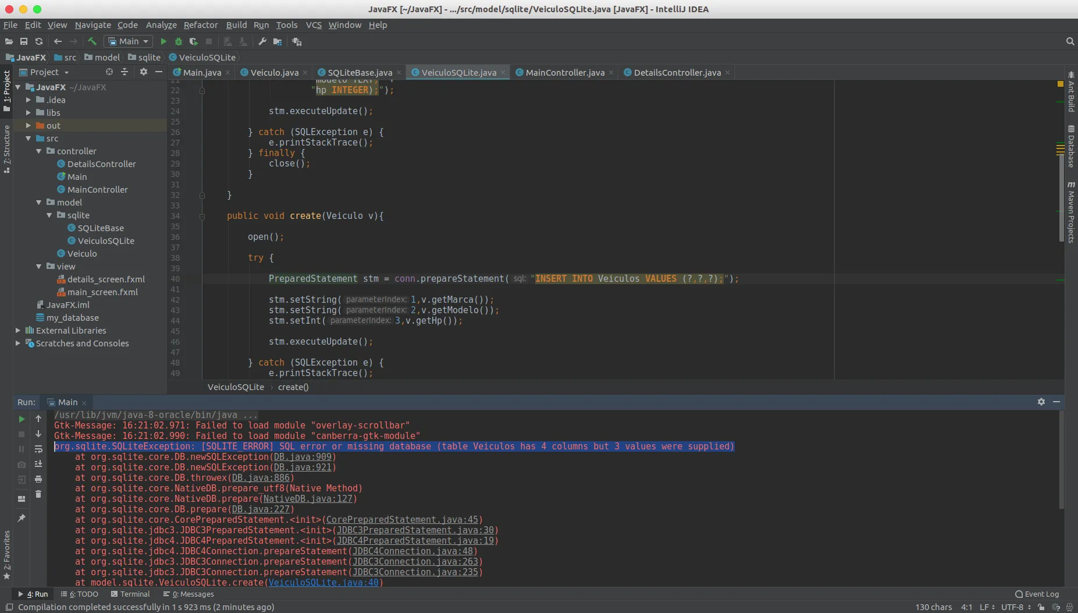The height and width of the screenshot is (613, 1078).
Task: Click the Build Project hammer icon
Action: pyautogui.click(x=92, y=41)
